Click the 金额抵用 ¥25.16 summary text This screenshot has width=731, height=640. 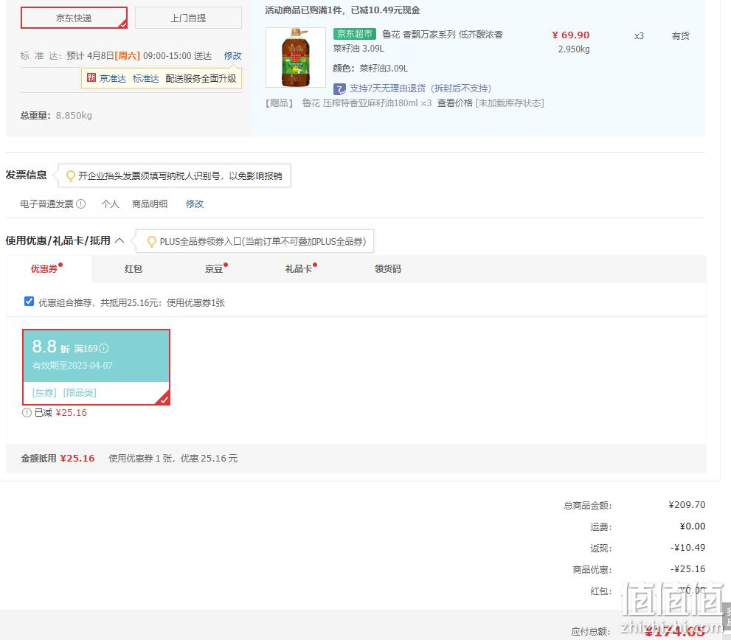point(58,458)
